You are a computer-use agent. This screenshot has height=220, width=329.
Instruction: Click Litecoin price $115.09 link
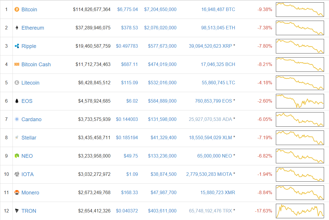click(130, 83)
